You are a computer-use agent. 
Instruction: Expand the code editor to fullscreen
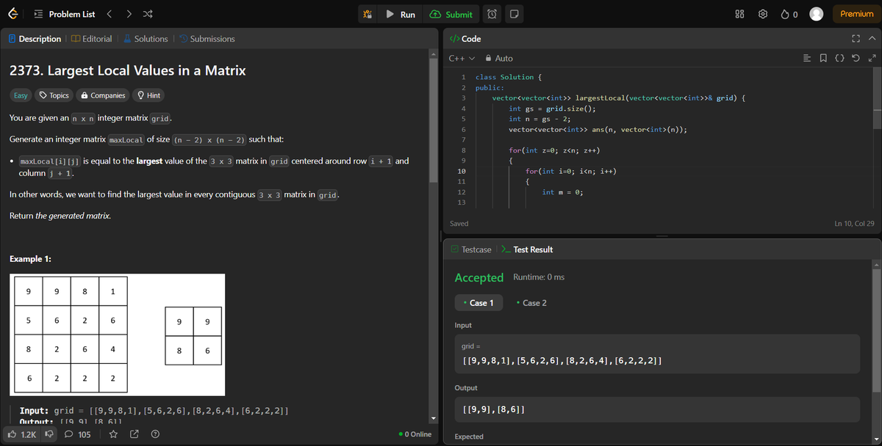(x=855, y=38)
